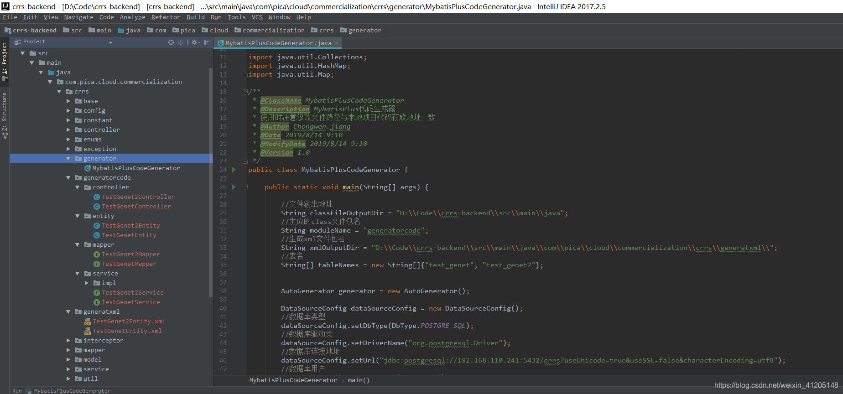The width and height of the screenshot is (843, 394).
Task: Fold the main method at line 26
Action: click(245, 187)
